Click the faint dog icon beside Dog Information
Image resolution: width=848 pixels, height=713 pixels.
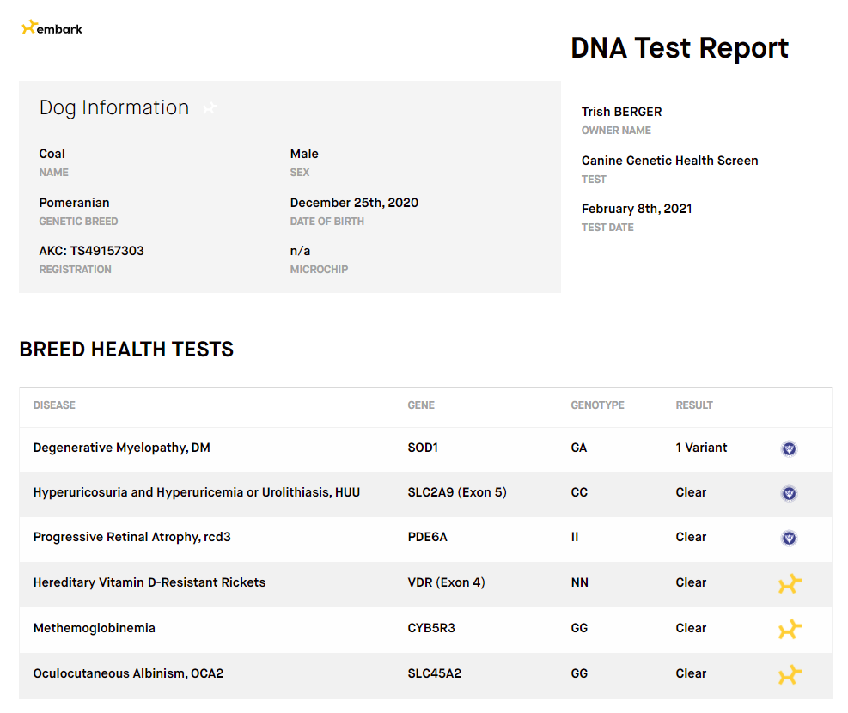click(x=210, y=108)
